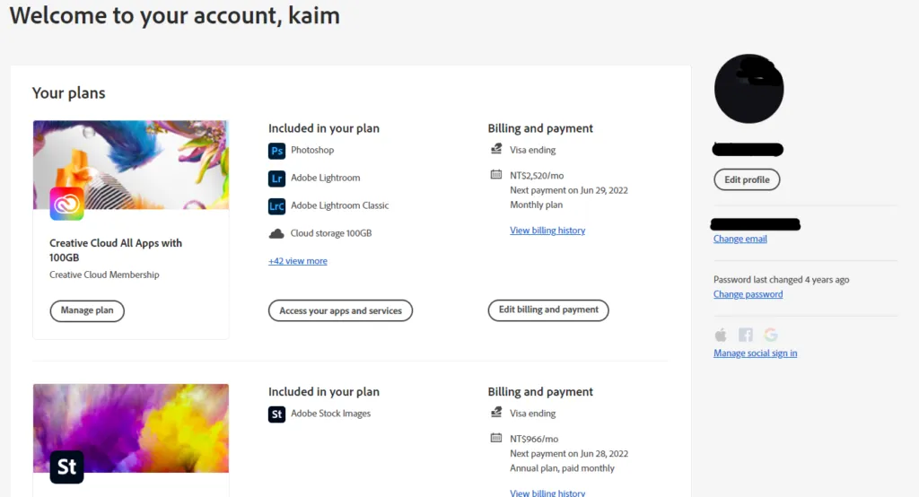The width and height of the screenshot is (919, 497).
Task: Click the Edit profile button
Action: [x=747, y=179]
